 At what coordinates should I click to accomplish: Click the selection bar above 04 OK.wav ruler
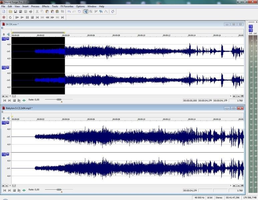(x=38, y=33)
